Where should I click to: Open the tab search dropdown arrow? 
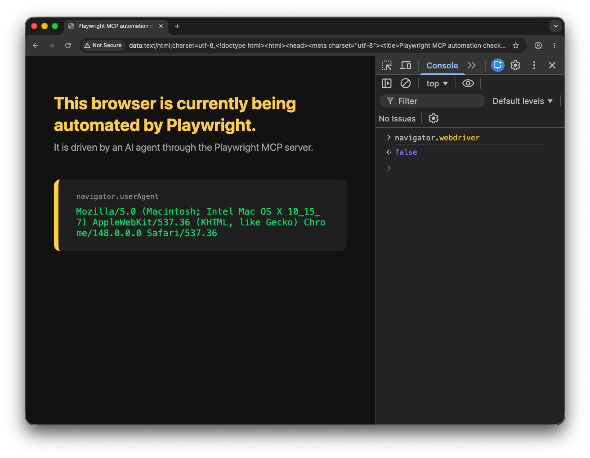click(x=556, y=26)
